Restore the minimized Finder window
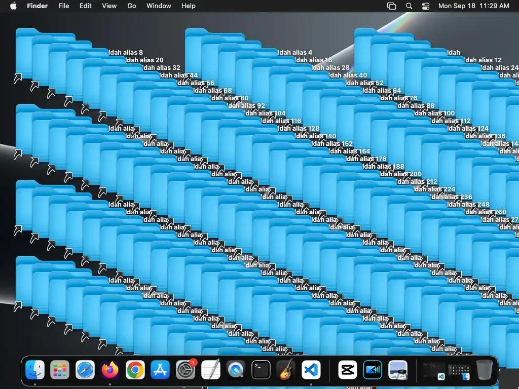The height and width of the screenshot is (389, 519). coord(459,371)
